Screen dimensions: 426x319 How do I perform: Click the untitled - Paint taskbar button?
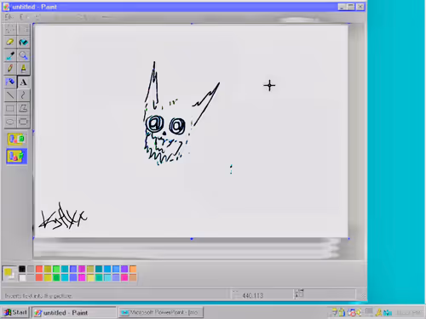pyautogui.click(x=74, y=312)
